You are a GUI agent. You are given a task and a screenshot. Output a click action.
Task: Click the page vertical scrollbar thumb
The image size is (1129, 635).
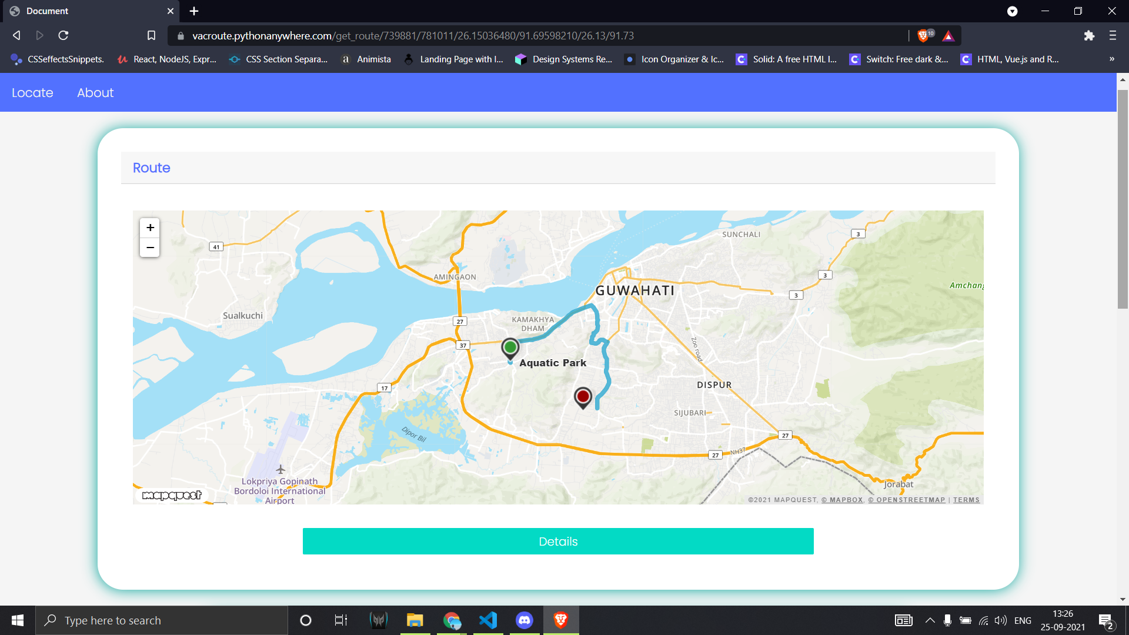click(1123, 199)
